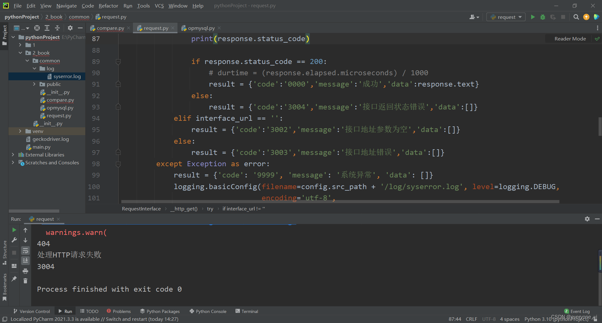Print the Run console output

(25, 271)
